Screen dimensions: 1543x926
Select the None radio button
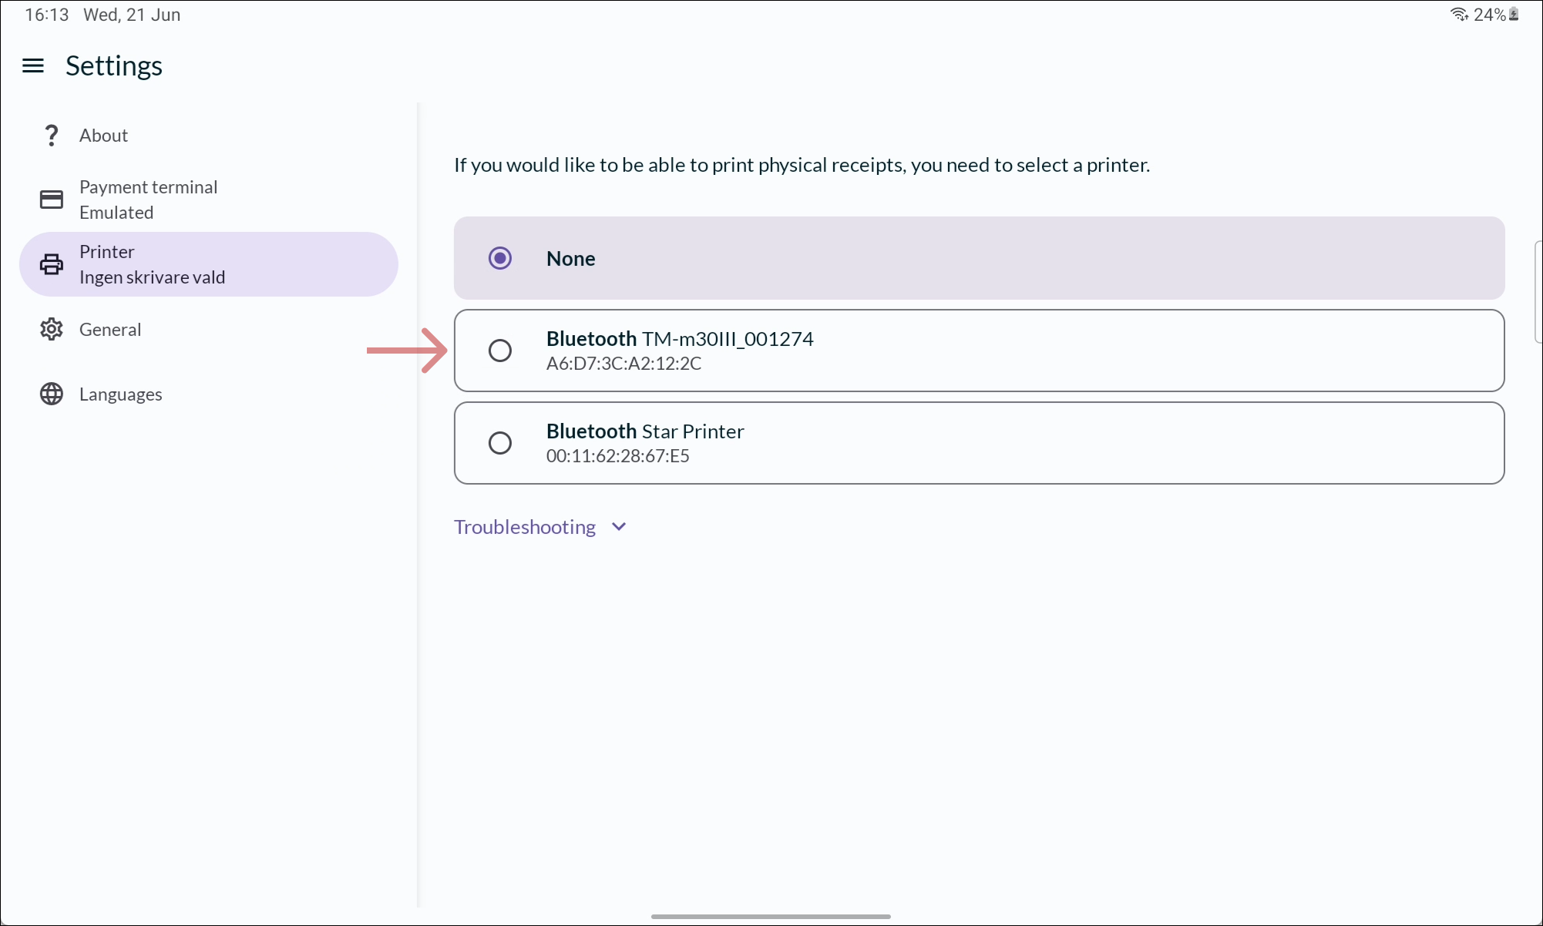pos(500,258)
